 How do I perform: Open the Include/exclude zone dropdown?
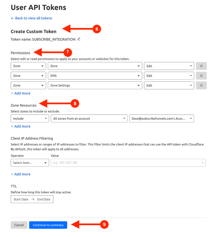click(30, 118)
